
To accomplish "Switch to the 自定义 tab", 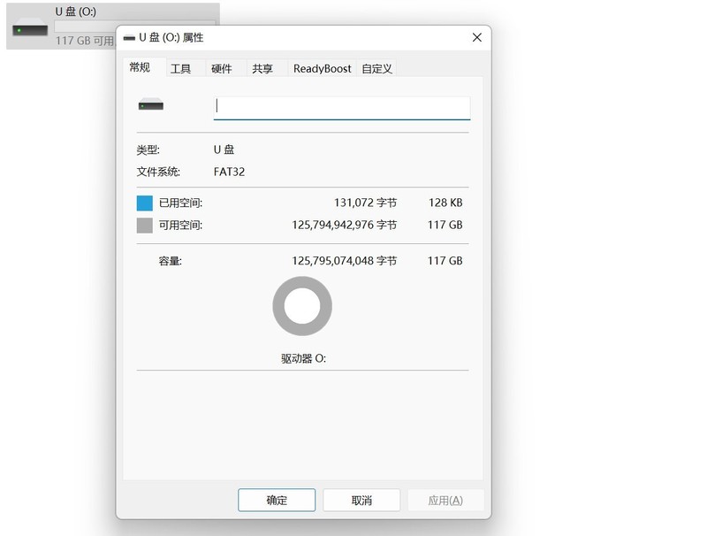I will [x=376, y=68].
